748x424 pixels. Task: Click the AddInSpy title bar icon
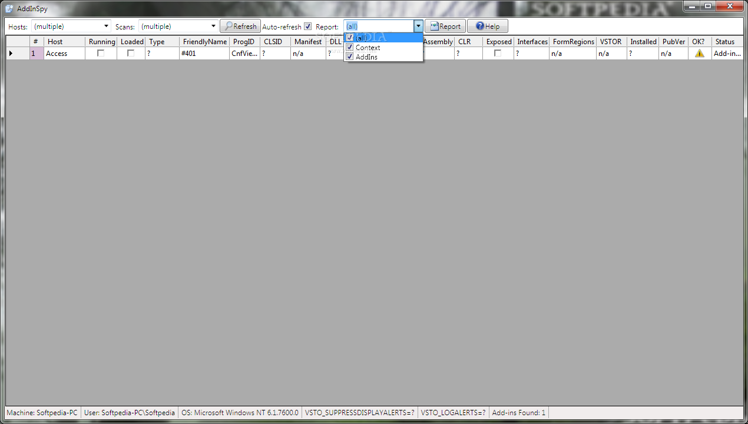coord(9,9)
